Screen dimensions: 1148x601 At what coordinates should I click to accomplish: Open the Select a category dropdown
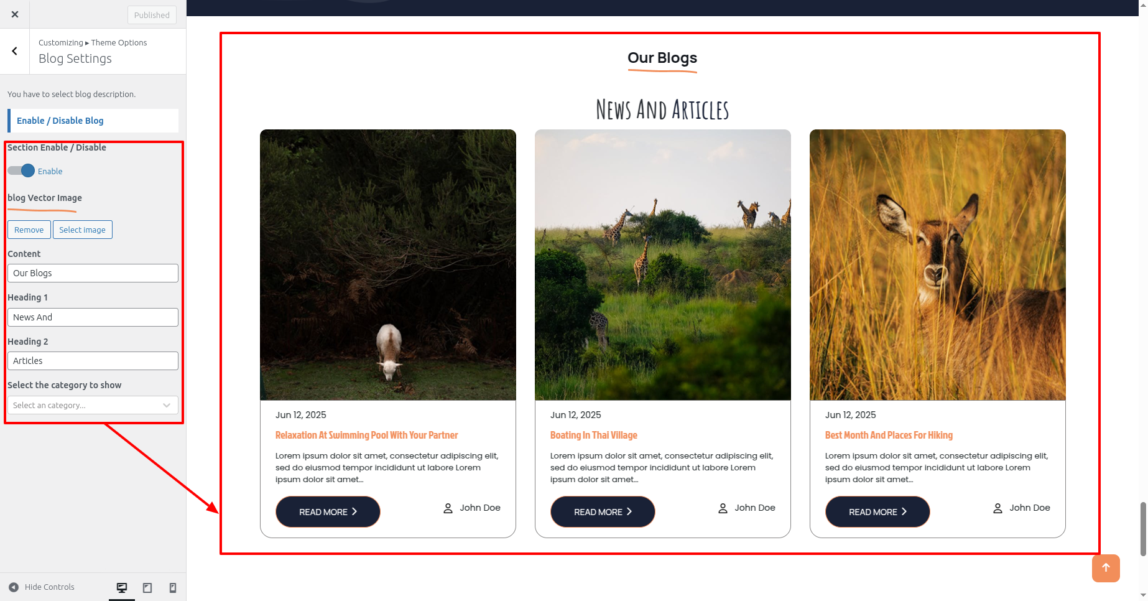tap(93, 405)
